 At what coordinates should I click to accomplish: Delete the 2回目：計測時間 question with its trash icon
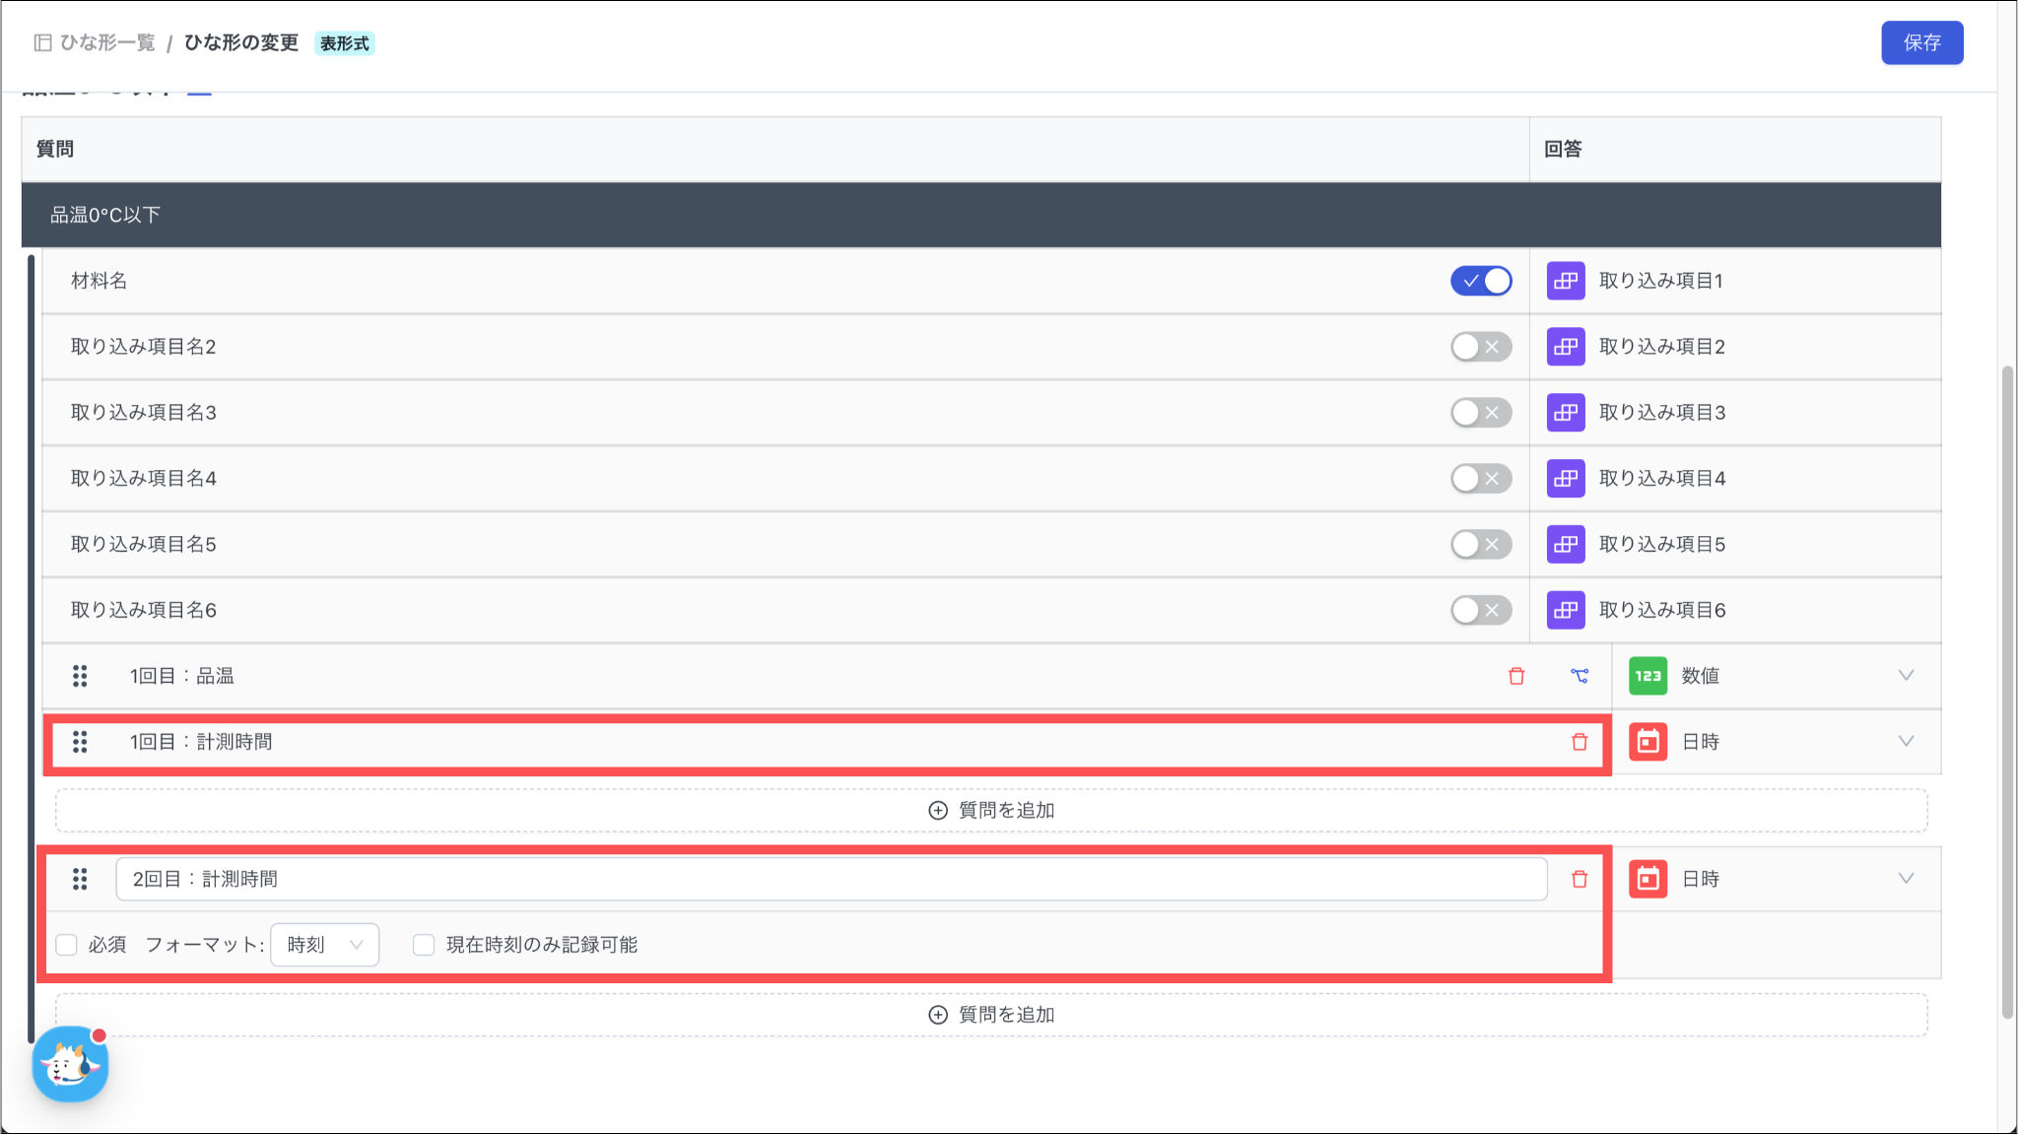coord(1580,879)
